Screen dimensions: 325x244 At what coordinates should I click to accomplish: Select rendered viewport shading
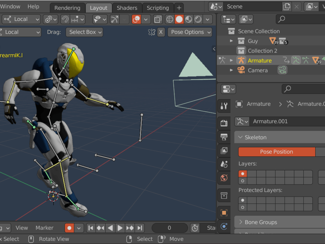[x=198, y=19]
